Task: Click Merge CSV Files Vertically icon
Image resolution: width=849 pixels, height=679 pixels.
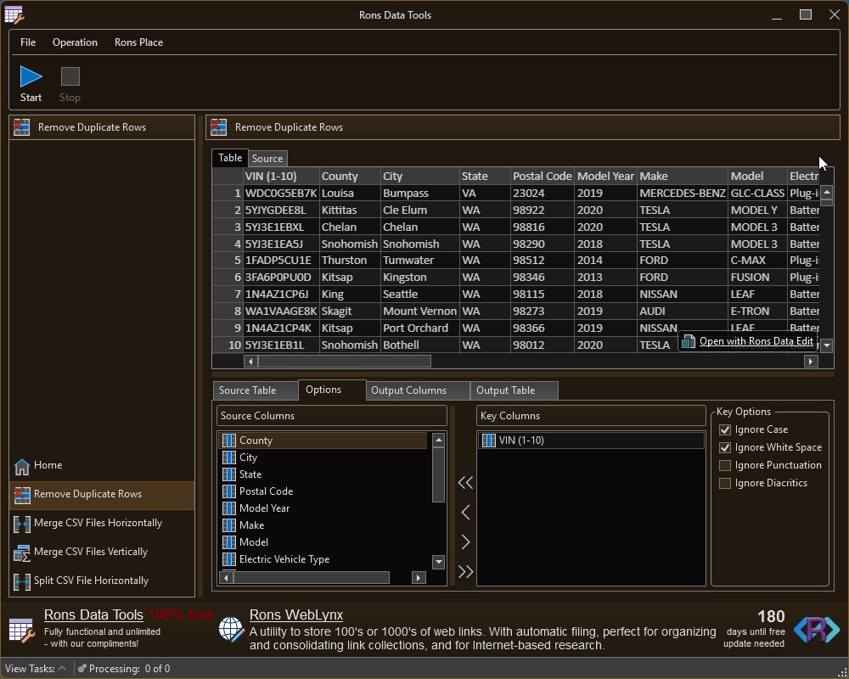Action: click(22, 553)
